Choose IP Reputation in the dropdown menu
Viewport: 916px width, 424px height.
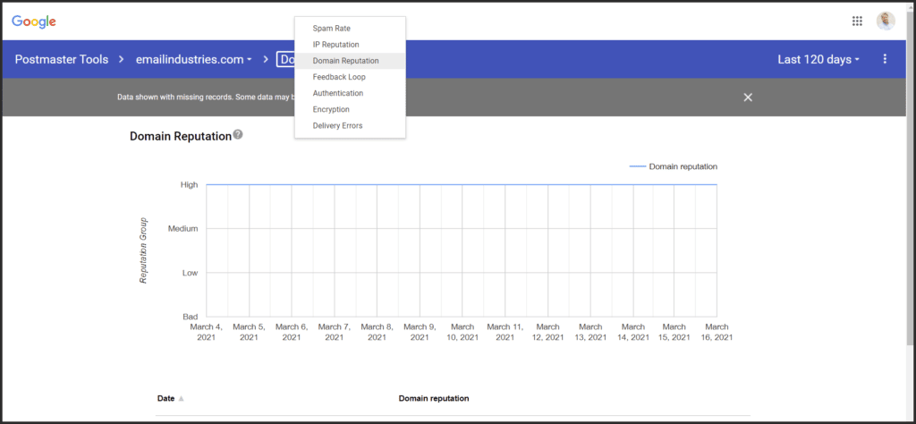coord(335,45)
